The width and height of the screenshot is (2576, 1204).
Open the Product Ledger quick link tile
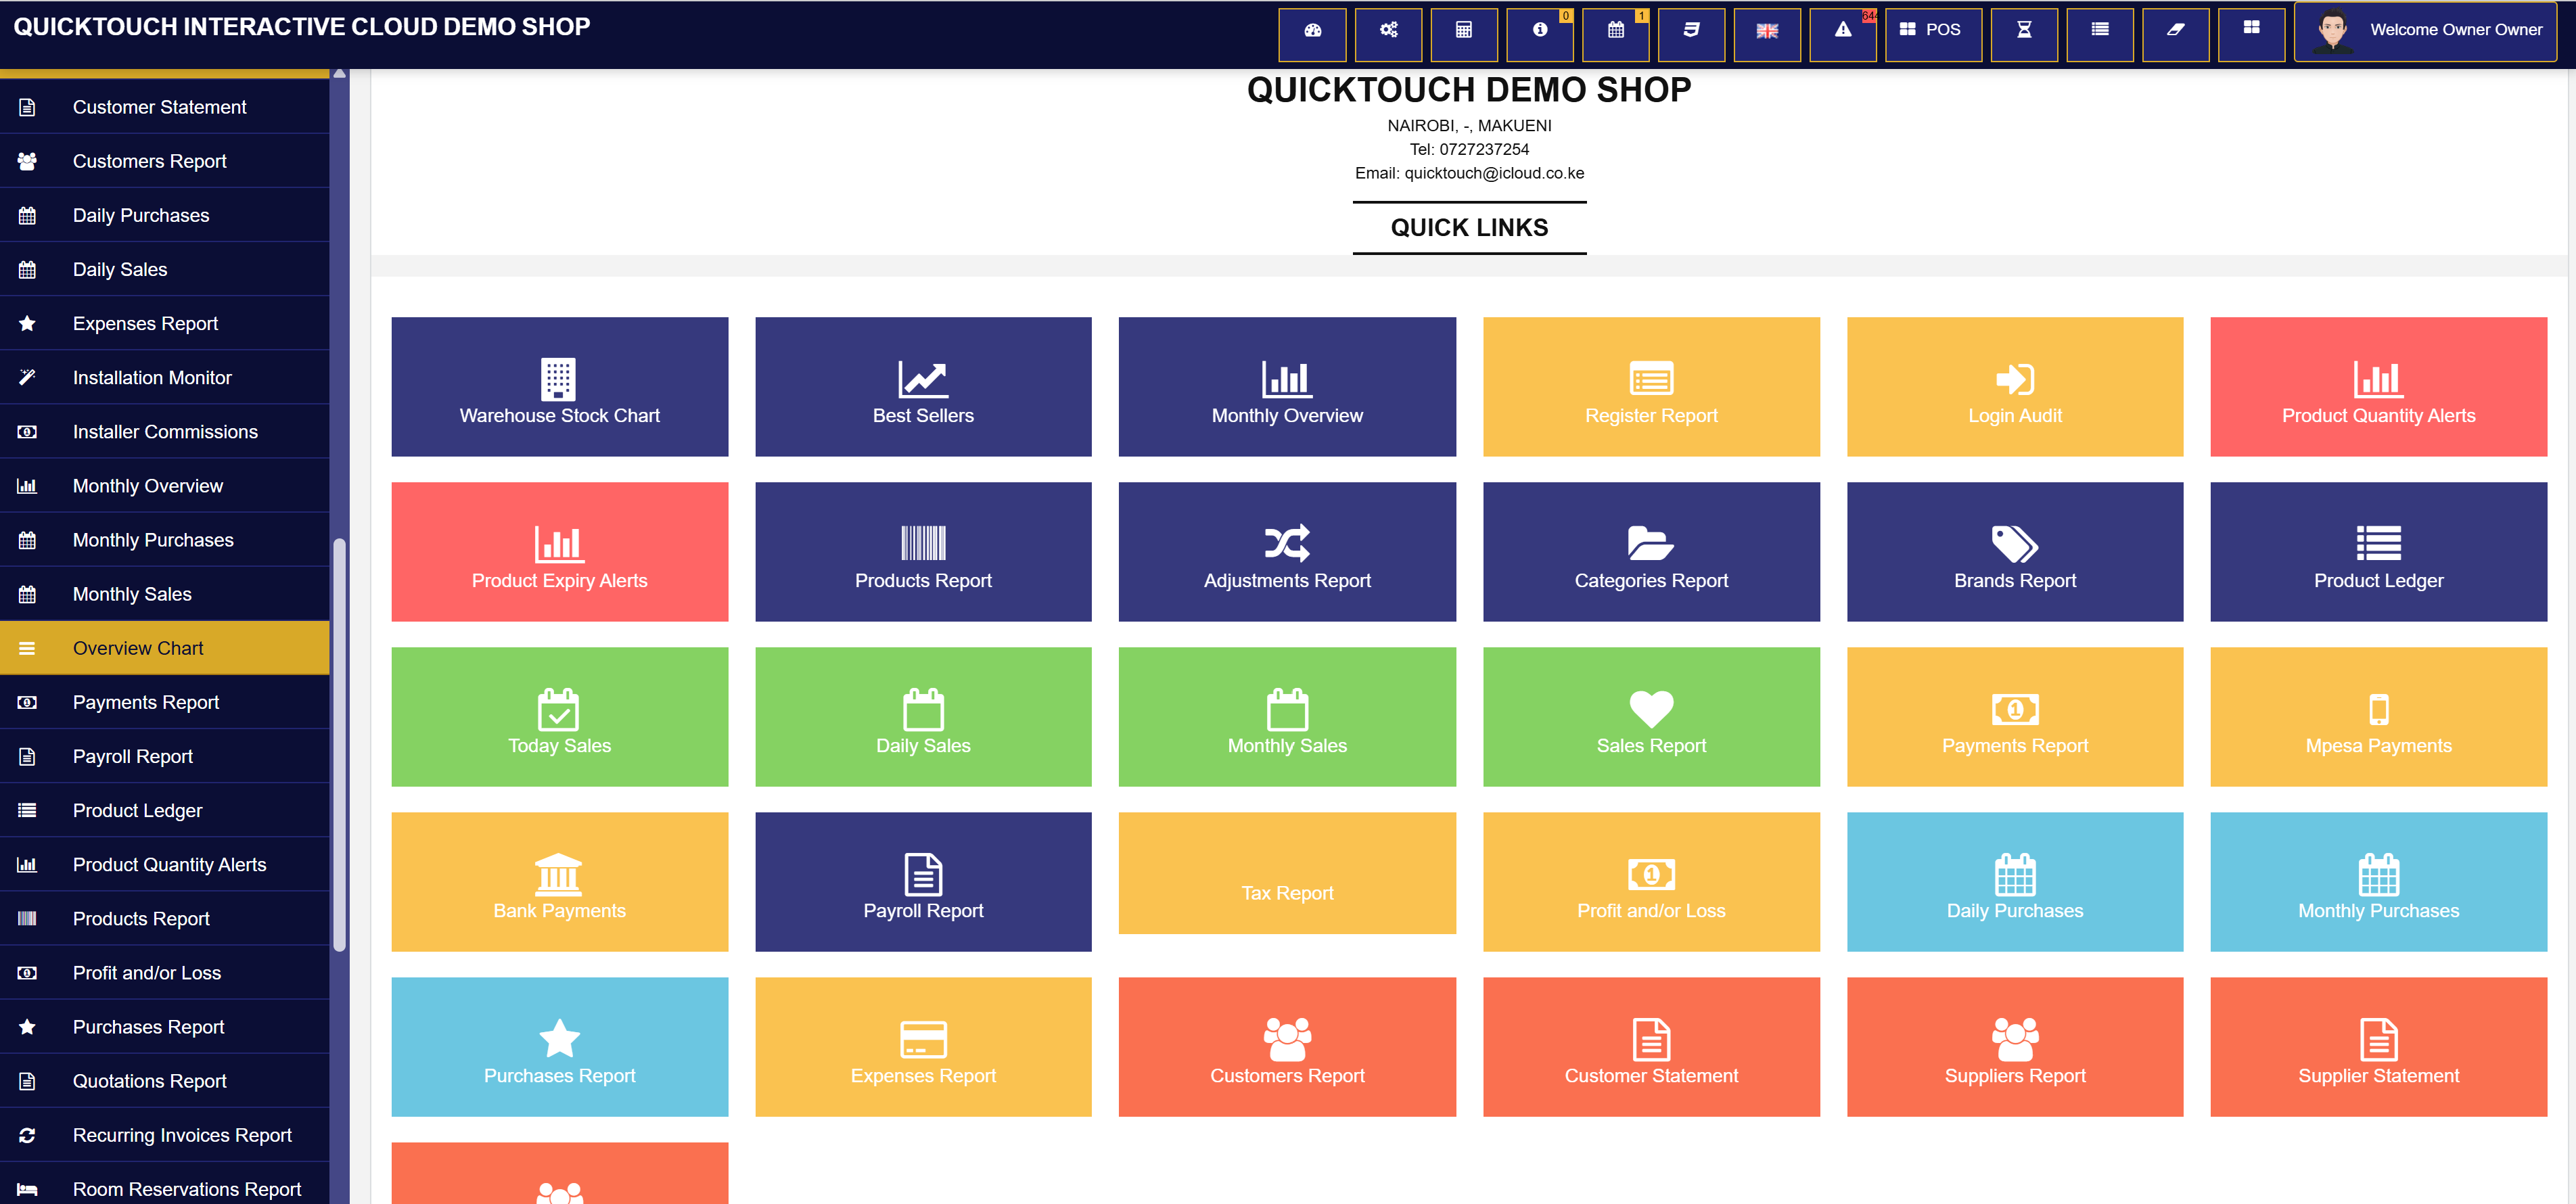coord(2378,552)
